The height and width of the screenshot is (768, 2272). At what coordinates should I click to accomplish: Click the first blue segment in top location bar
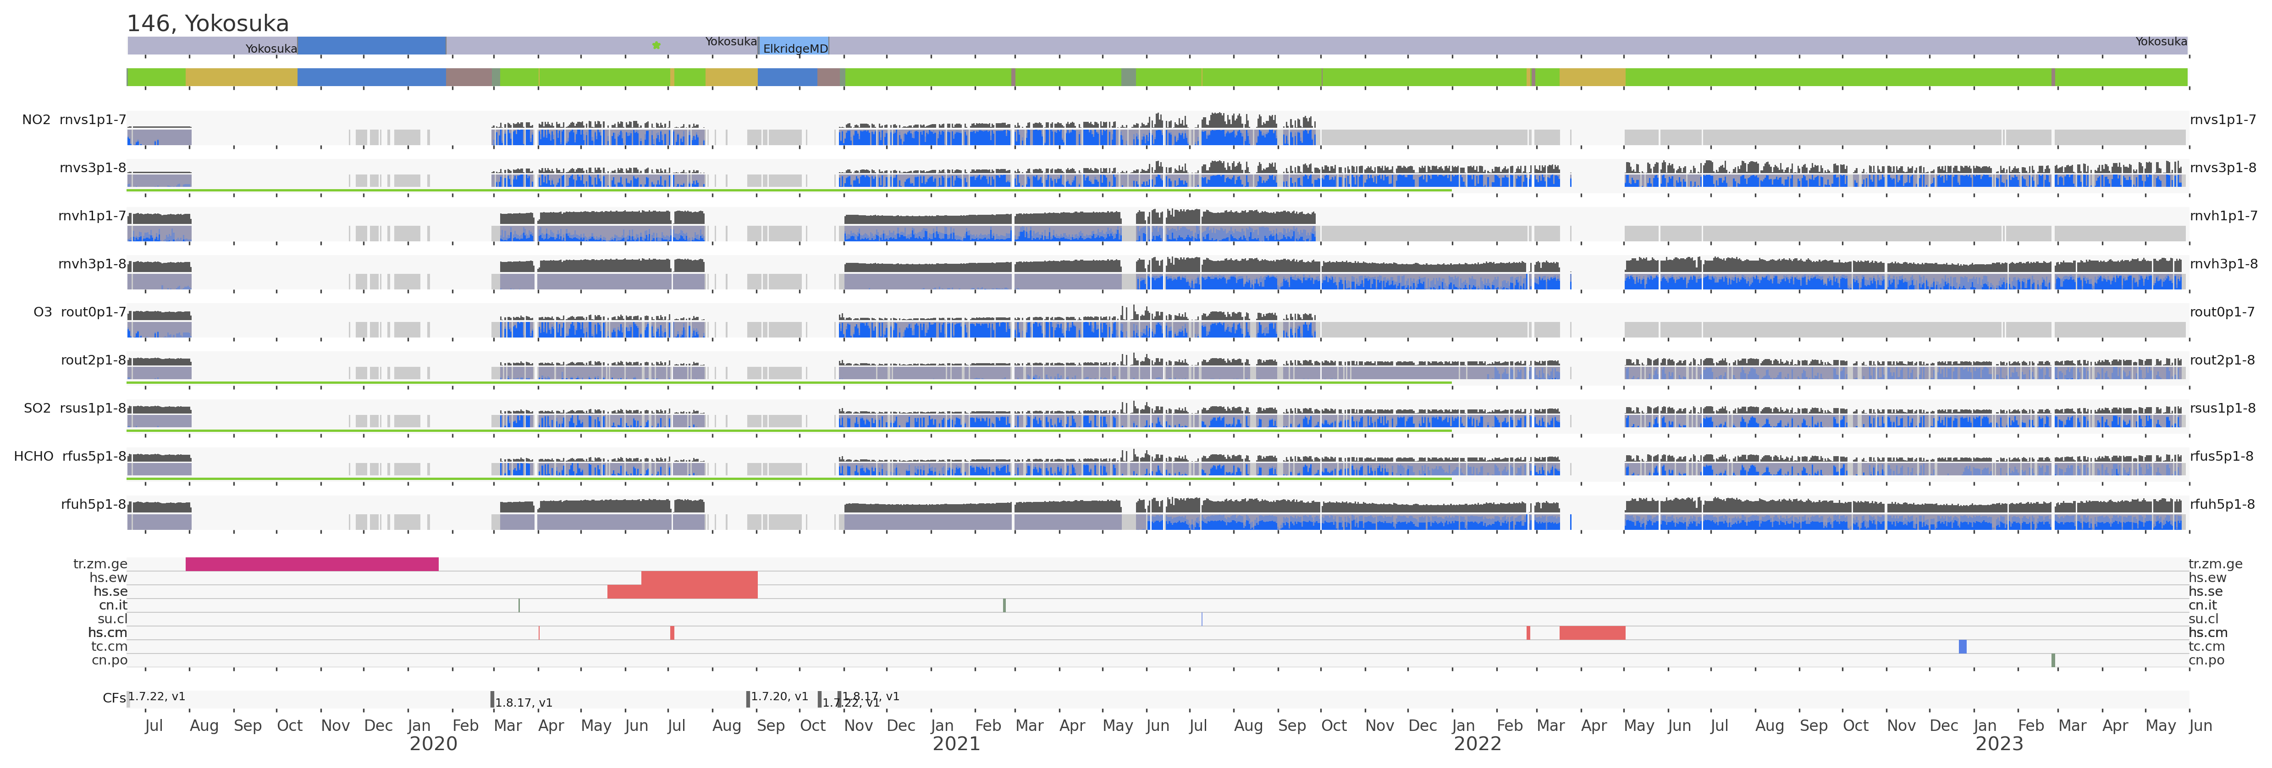click(x=371, y=45)
